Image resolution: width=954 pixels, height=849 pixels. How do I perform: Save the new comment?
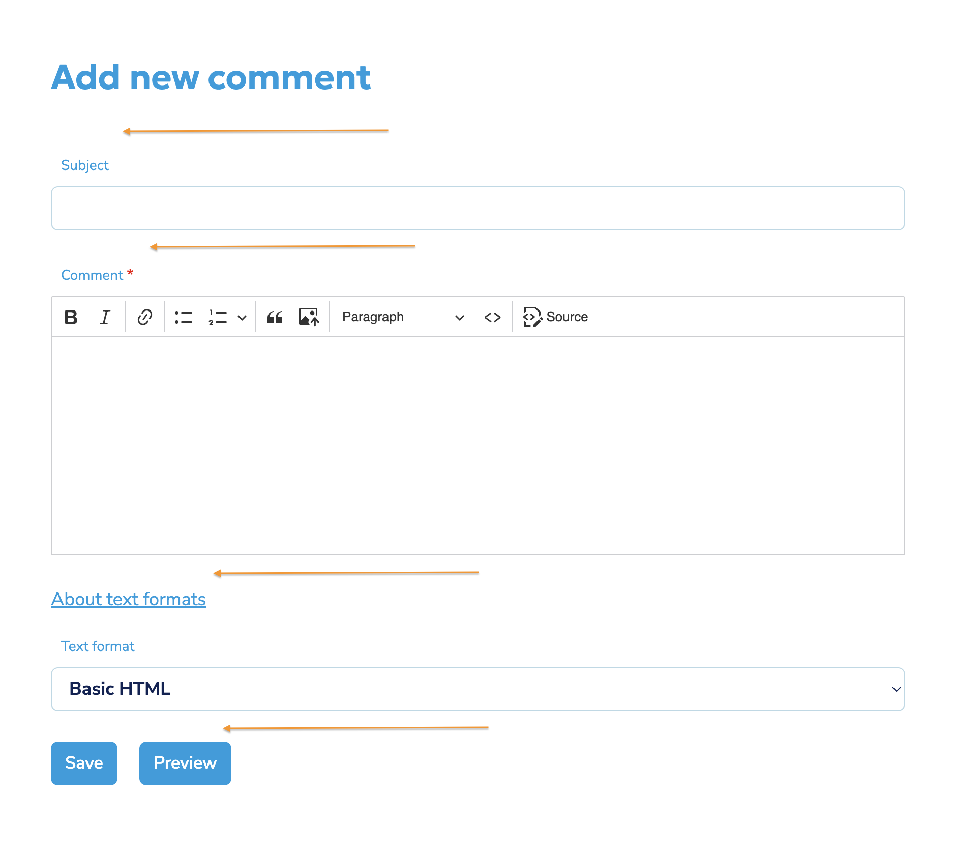(x=84, y=763)
